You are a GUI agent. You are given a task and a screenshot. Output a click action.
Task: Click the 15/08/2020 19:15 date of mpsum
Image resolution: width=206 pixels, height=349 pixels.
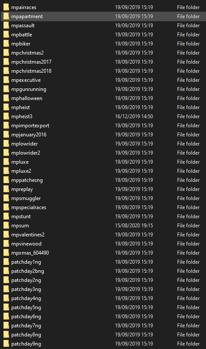pyautogui.click(x=134, y=226)
